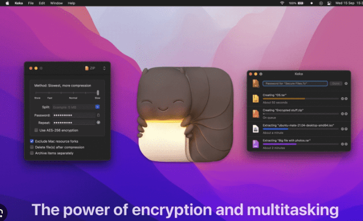The width and height of the screenshot is (363, 221).
Task: Click the ZIP archive format icon
Action: tap(87, 68)
